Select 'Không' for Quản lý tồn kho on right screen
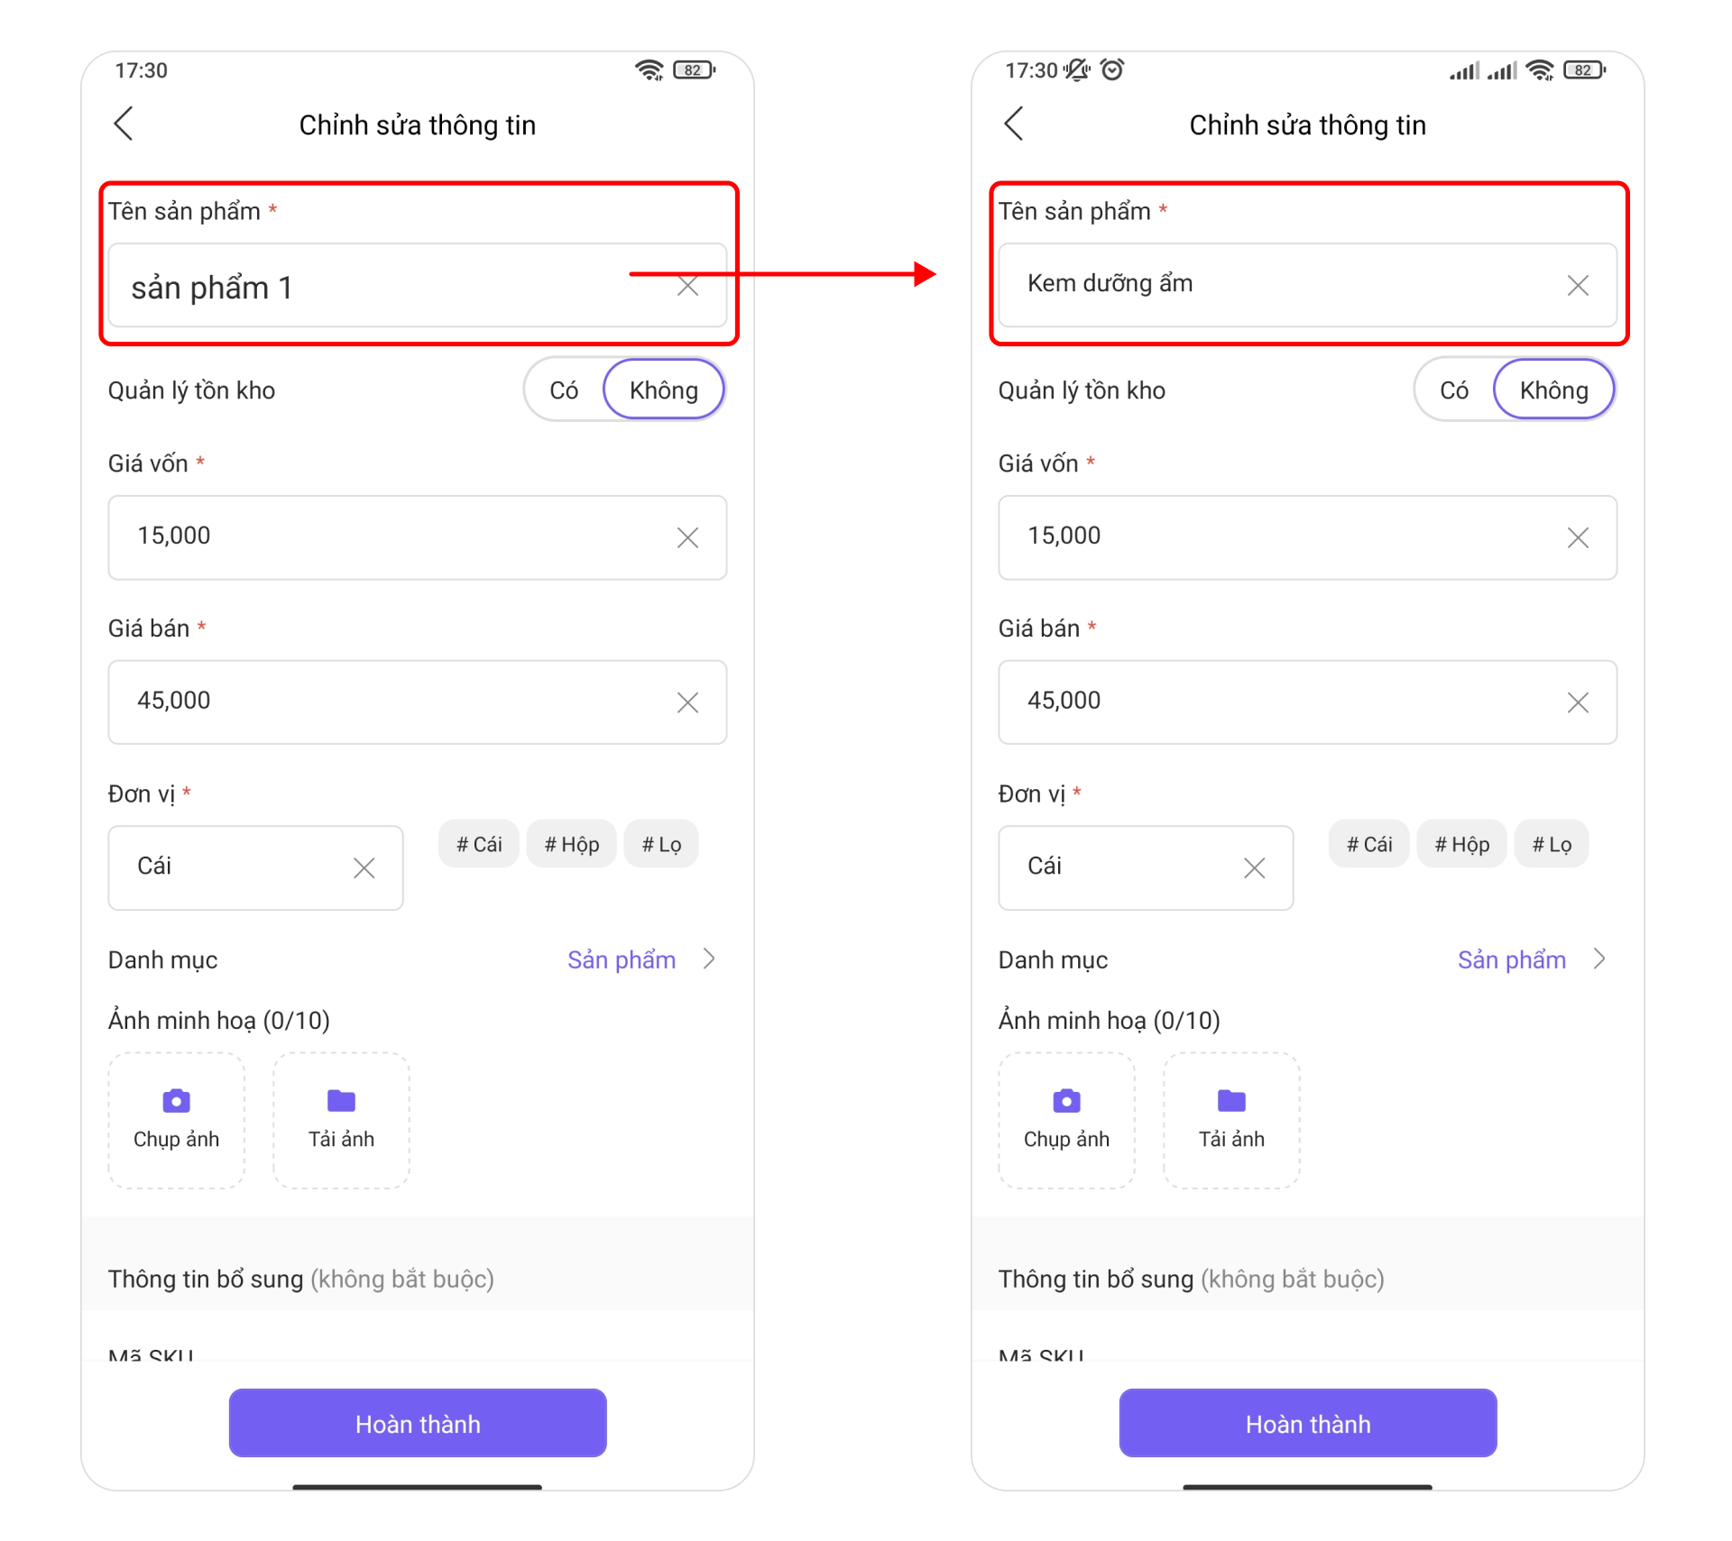Screen dimensions: 1732x1541 tap(1553, 390)
